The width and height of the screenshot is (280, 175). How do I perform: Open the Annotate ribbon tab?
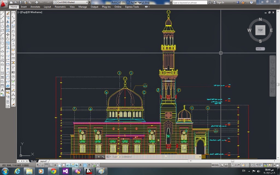tap(35, 7)
